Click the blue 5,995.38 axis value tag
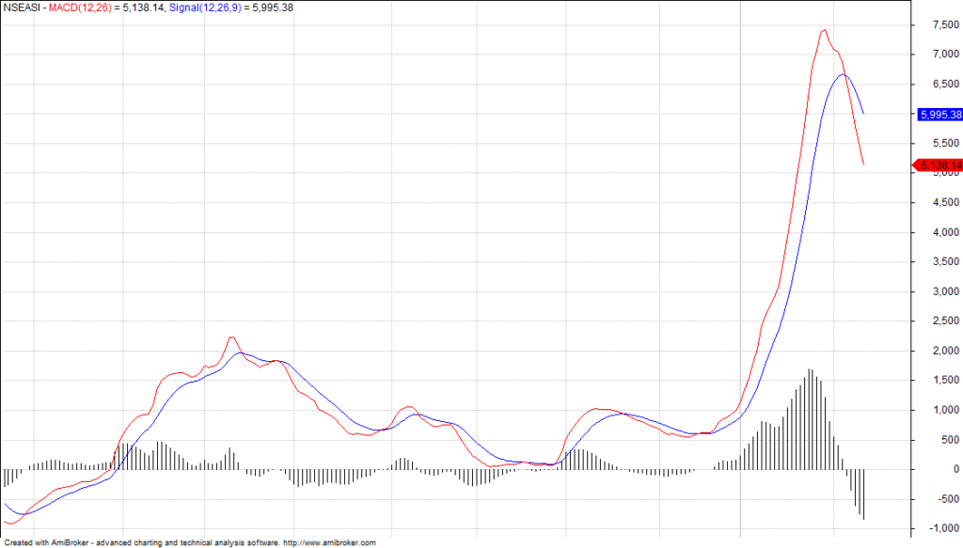 coord(939,115)
